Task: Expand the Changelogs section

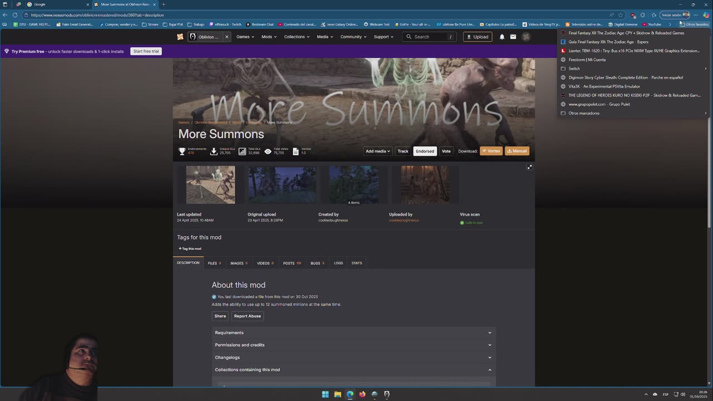Action: [x=354, y=358]
